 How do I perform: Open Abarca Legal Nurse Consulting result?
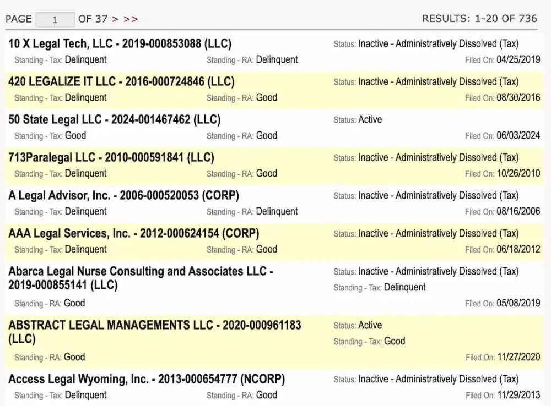141,272
